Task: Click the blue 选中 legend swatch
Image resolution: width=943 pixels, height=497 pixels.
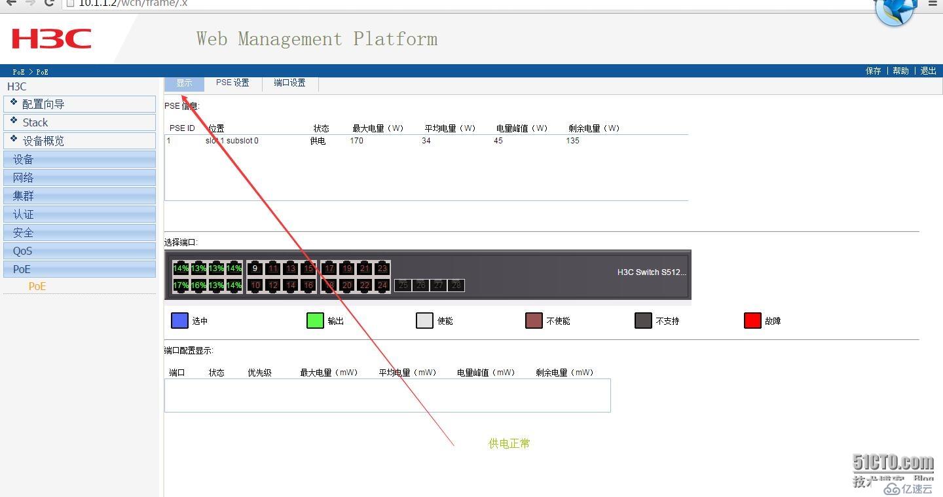Action: pyautogui.click(x=179, y=320)
